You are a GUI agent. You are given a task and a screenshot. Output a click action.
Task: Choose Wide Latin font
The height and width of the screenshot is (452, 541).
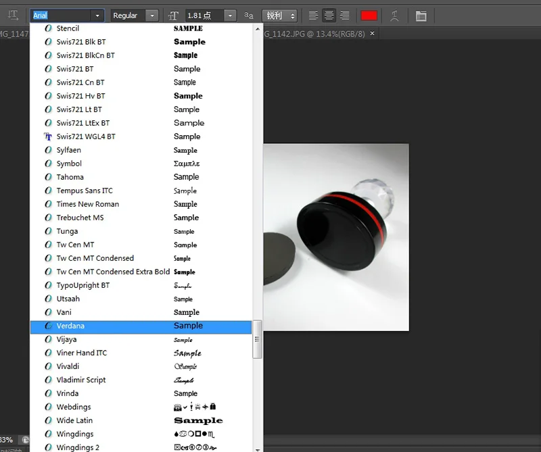pos(141,420)
